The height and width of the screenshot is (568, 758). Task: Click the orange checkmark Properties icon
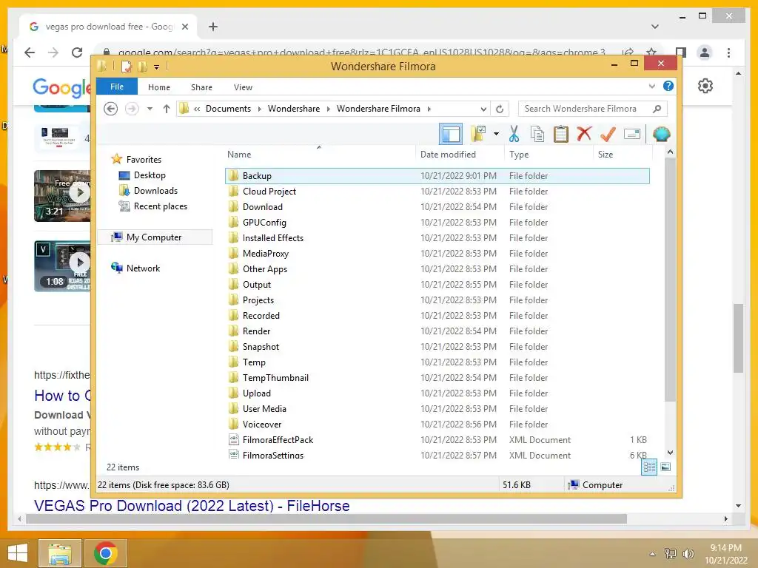click(x=608, y=134)
